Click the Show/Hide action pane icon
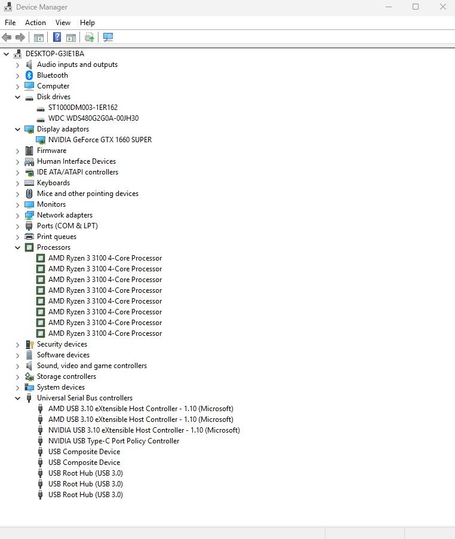455x539 pixels. [71, 38]
